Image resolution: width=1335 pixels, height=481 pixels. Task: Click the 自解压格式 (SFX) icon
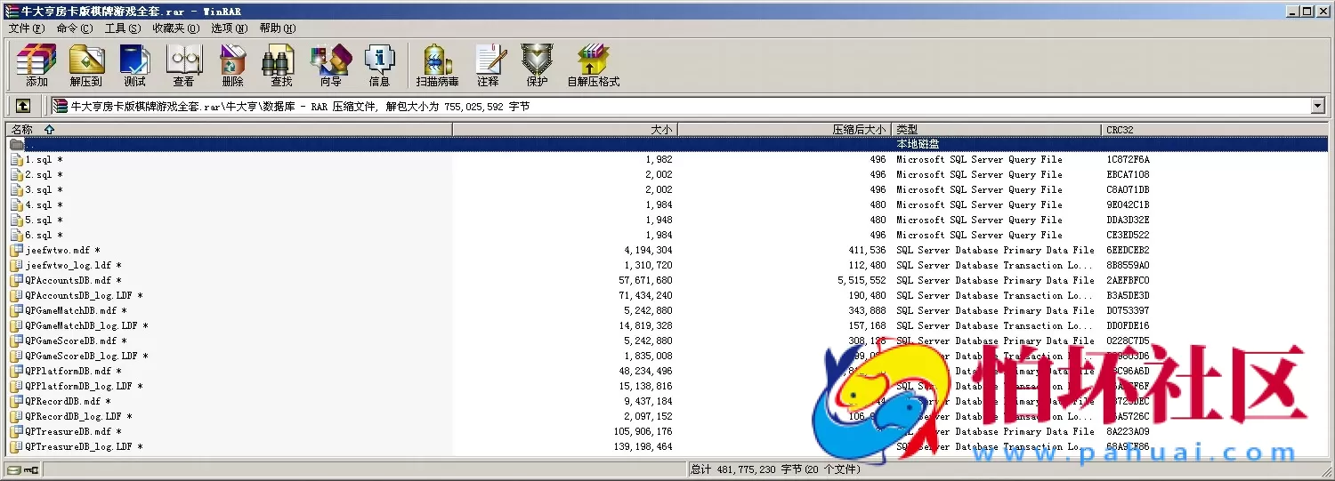pos(593,65)
